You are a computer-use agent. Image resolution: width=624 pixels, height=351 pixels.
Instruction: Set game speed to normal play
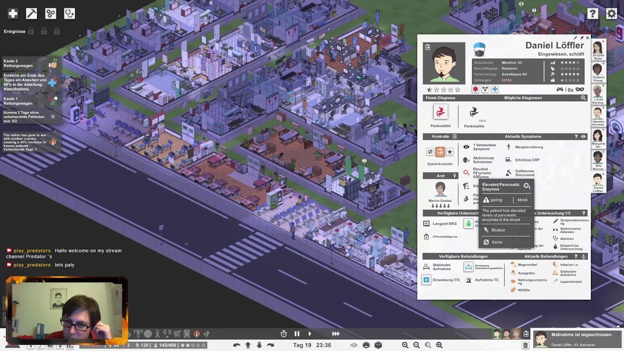pyautogui.click(x=310, y=333)
